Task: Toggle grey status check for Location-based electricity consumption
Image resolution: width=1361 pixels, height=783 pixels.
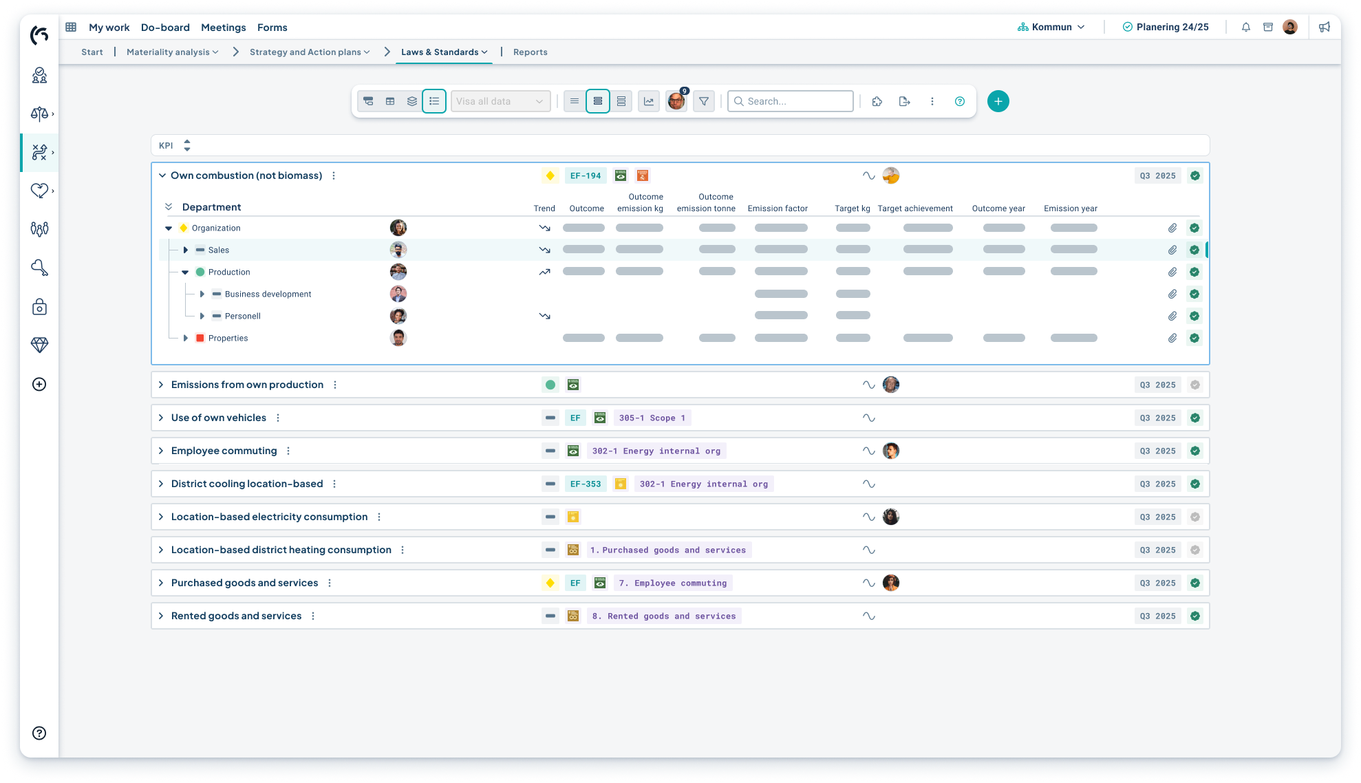Action: 1195,517
